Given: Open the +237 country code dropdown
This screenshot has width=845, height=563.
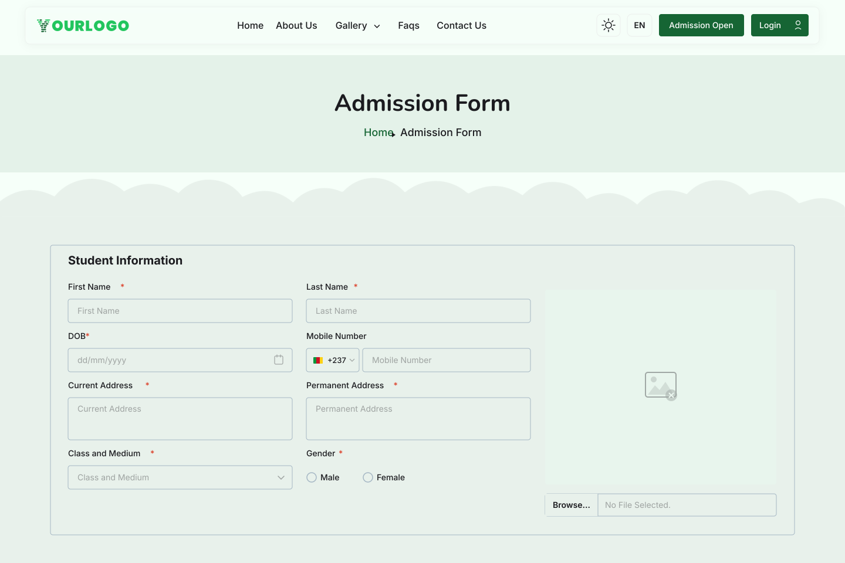Looking at the screenshot, I should (x=333, y=360).
